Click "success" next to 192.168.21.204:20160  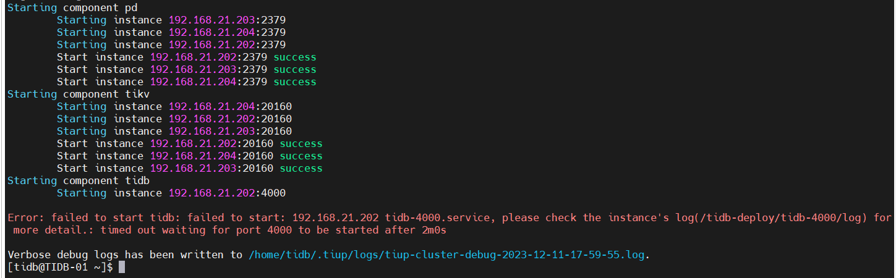301,156
